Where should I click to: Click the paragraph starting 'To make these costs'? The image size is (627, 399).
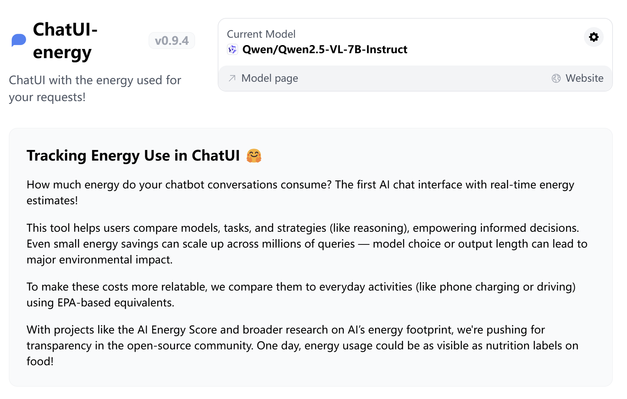click(301, 294)
